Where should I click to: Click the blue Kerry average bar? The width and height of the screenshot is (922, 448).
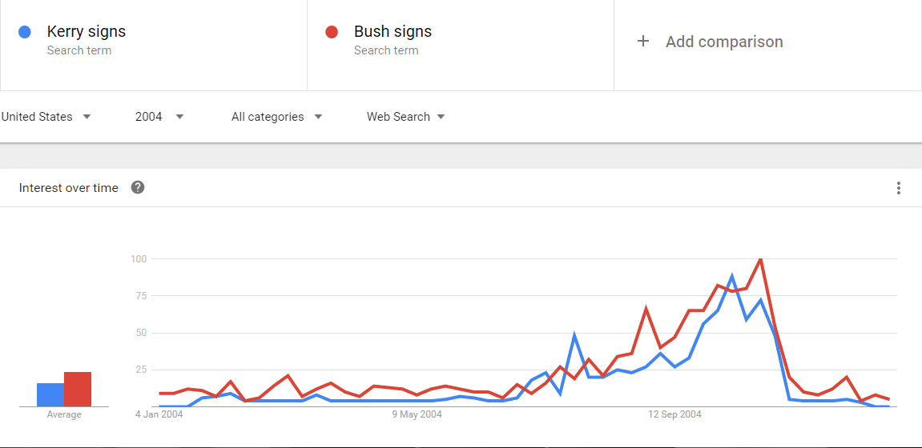pyautogui.click(x=50, y=394)
